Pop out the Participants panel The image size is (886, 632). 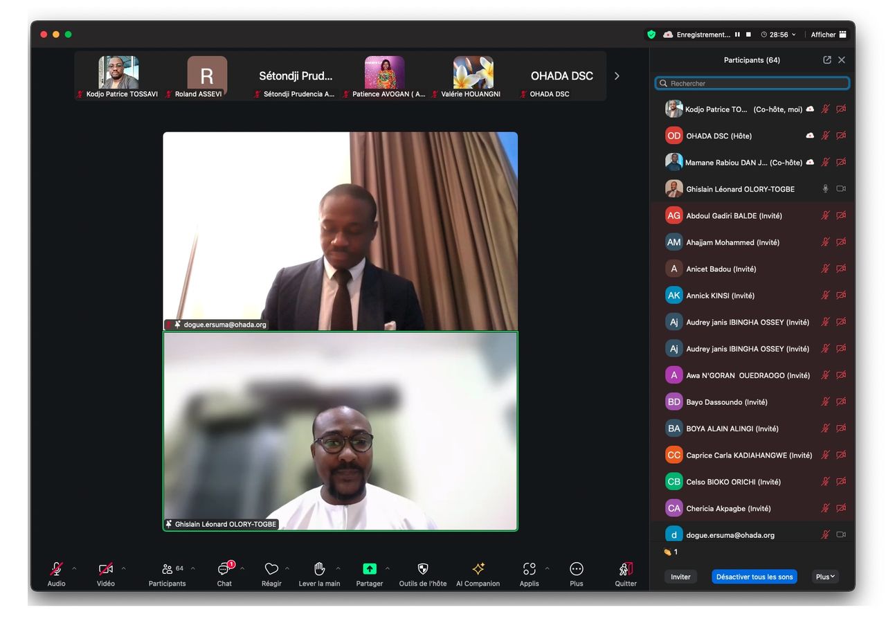(x=827, y=60)
